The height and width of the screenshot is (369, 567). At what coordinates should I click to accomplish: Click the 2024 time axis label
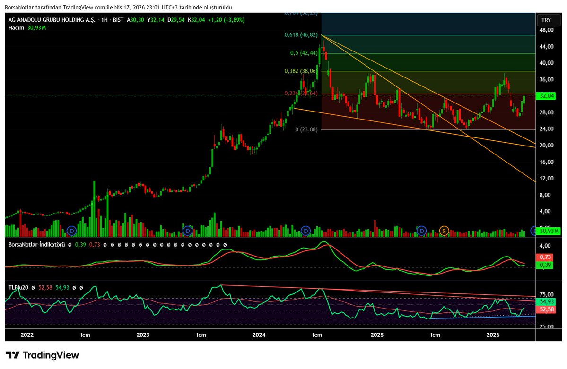[259, 335]
